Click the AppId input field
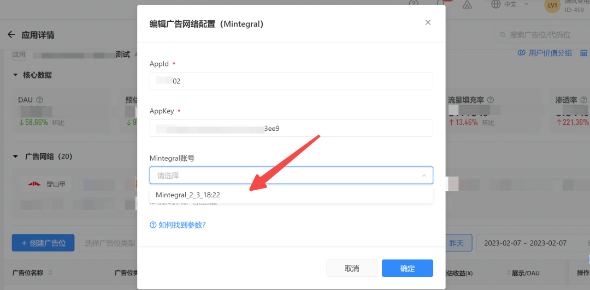This screenshot has width=590, height=290. point(291,81)
